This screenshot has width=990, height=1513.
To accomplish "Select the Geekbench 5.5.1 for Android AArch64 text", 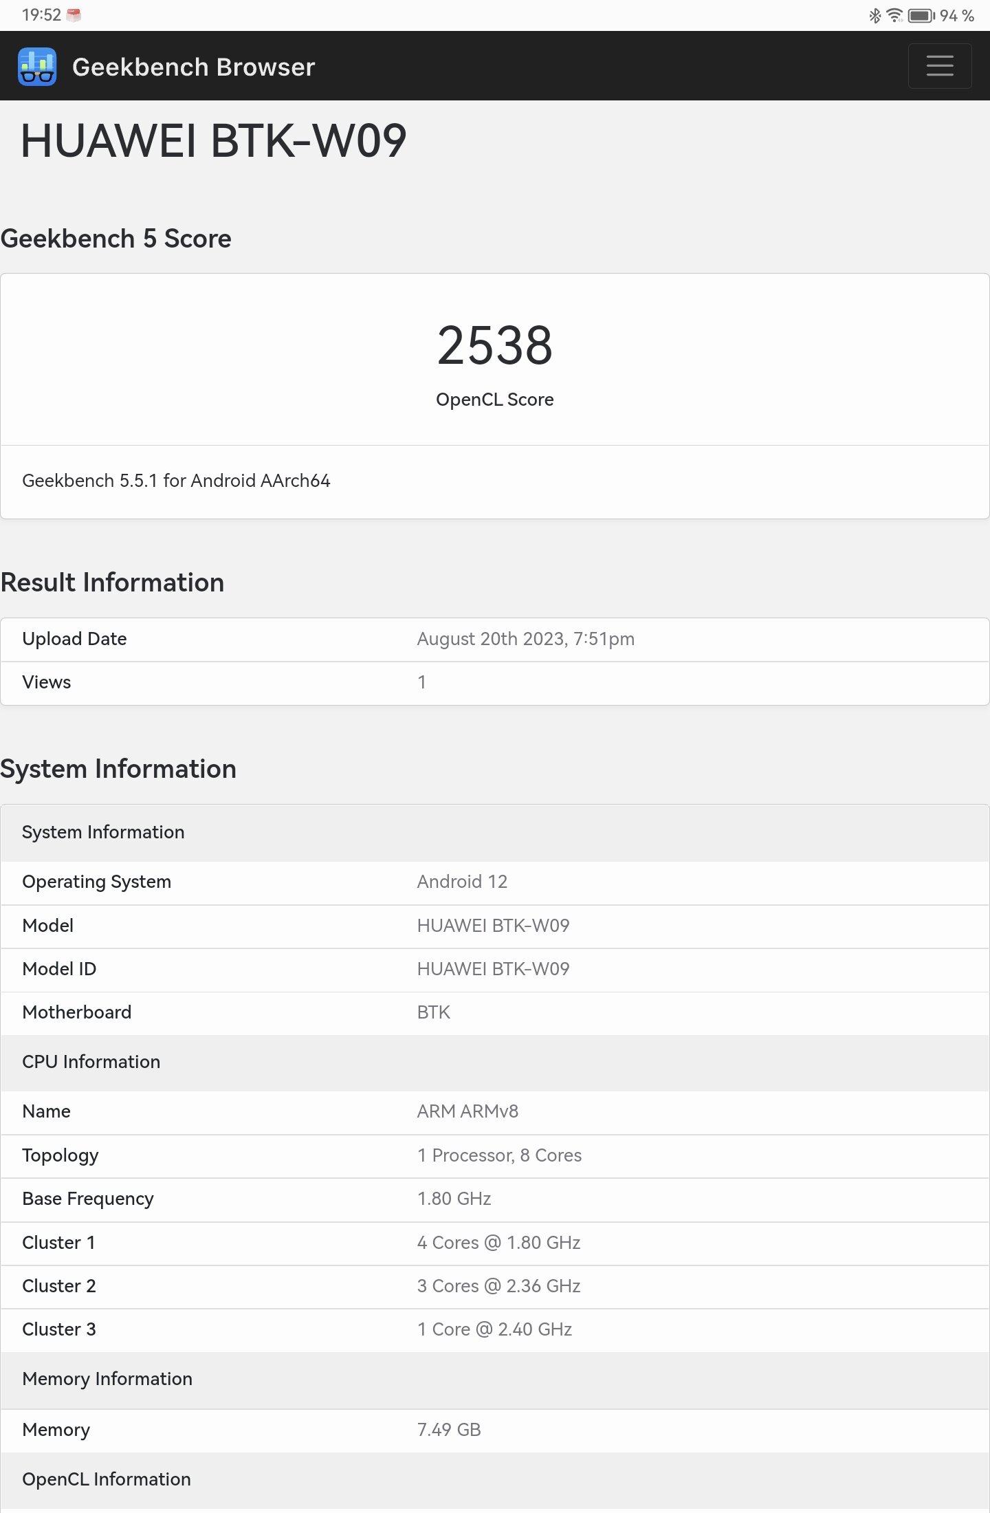I will coord(176,481).
